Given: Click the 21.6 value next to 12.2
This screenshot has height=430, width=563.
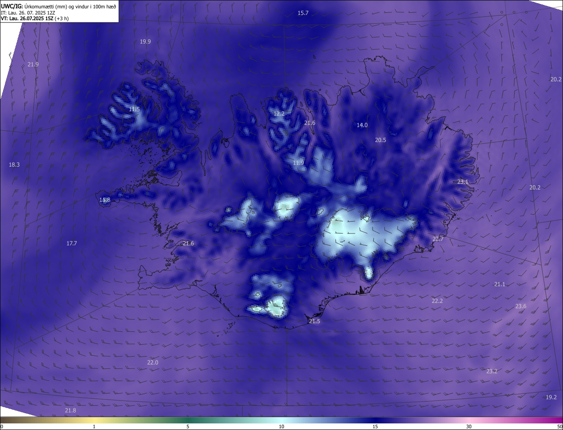Looking at the screenshot, I should coord(310,123).
